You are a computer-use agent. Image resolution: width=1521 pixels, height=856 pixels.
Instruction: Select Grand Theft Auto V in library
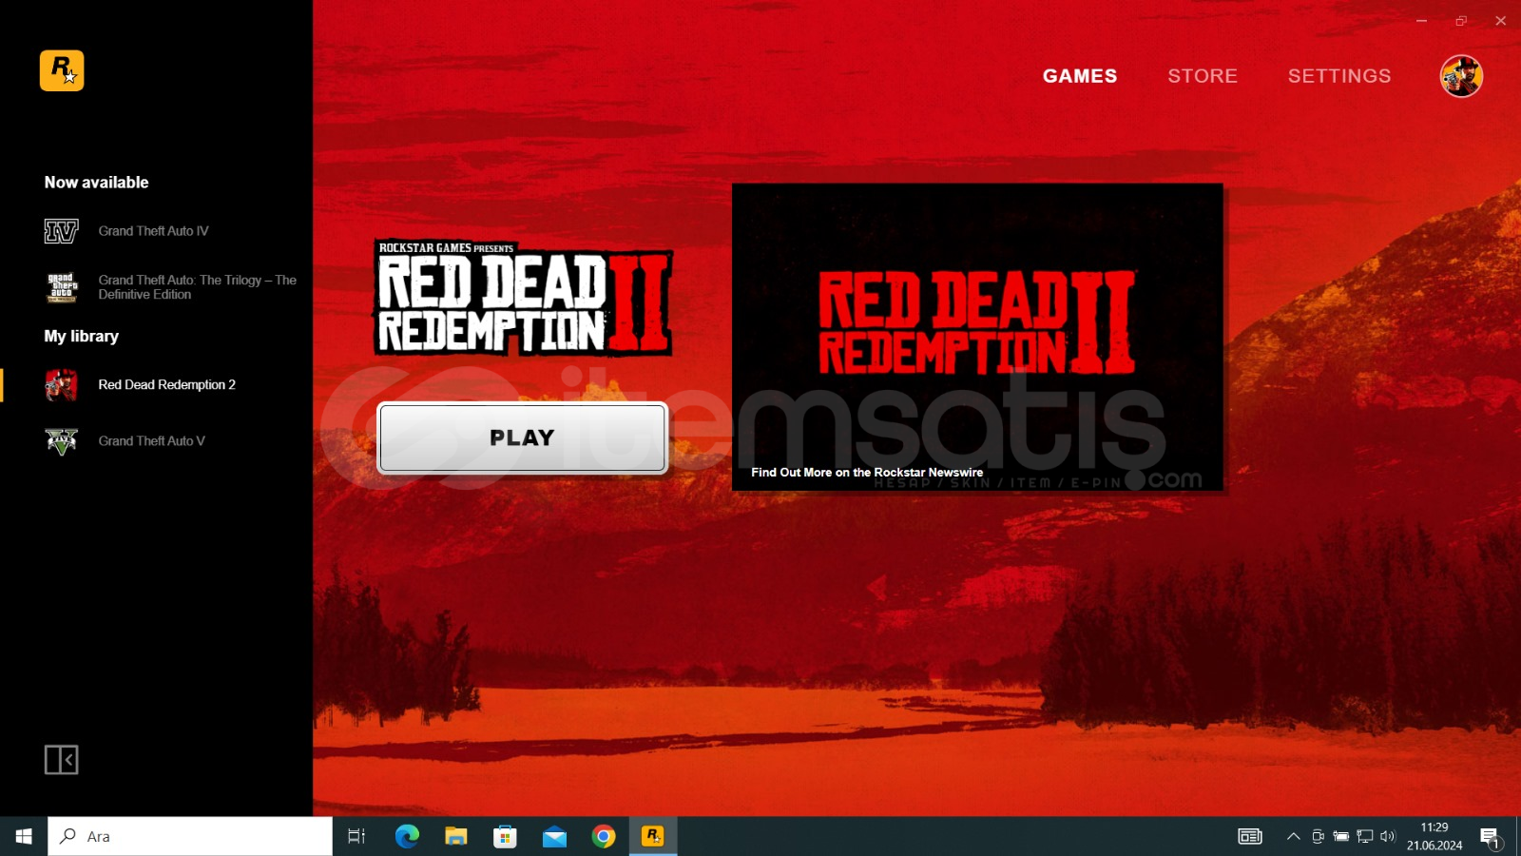(151, 441)
